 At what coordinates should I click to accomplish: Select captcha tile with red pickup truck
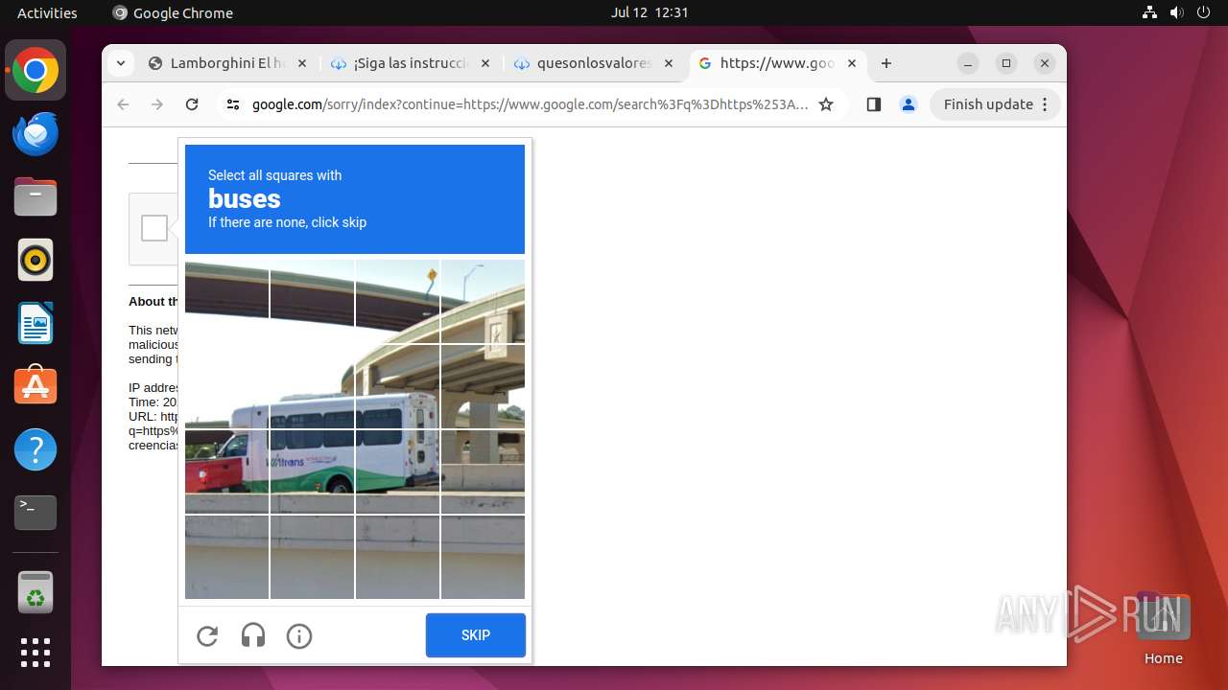click(227, 471)
